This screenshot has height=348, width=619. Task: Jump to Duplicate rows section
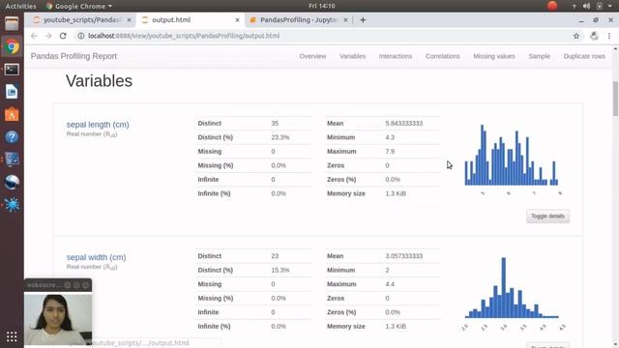point(584,56)
